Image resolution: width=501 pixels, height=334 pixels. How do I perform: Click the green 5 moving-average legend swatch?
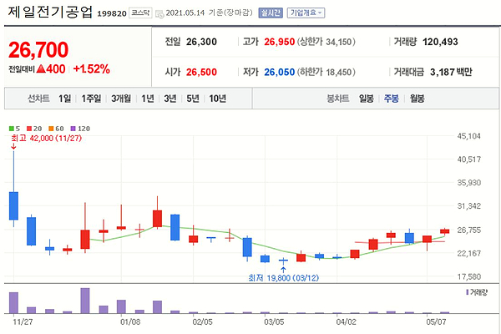pyautogui.click(x=12, y=129)
